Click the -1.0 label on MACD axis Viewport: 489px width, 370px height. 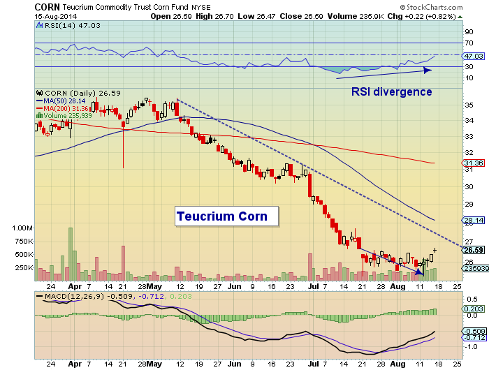click(472, 347)
